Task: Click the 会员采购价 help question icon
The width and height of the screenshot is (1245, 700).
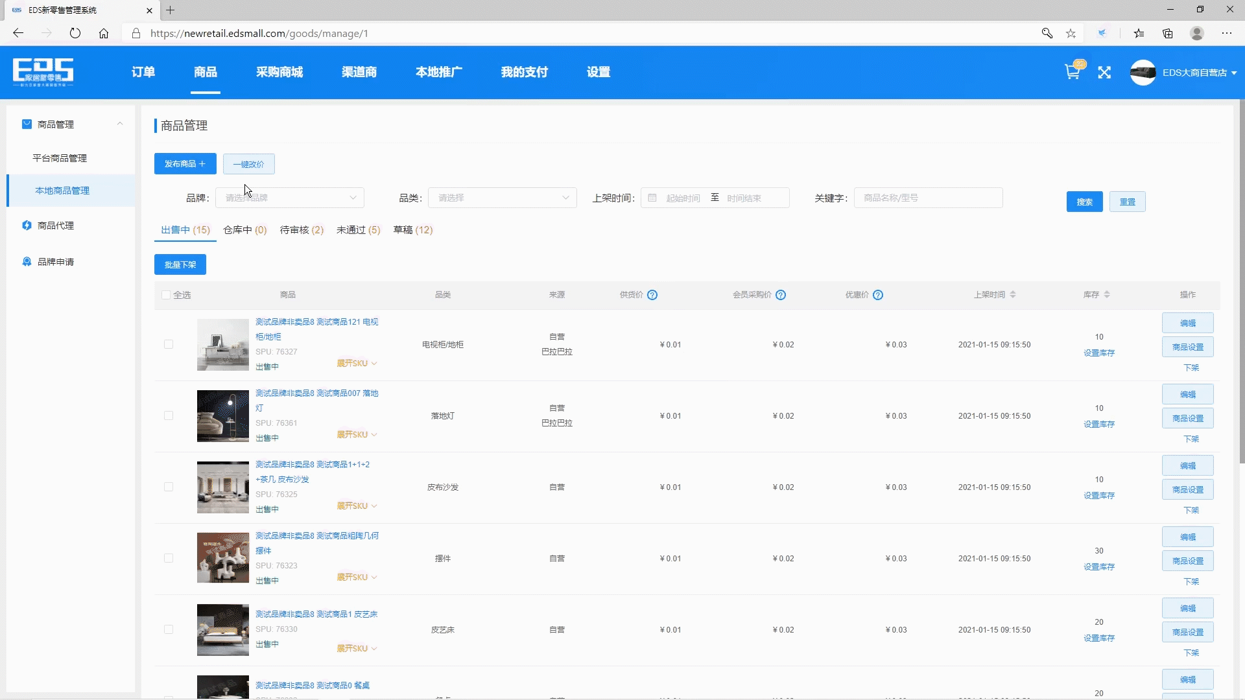Action: click(x=781, y=295)
